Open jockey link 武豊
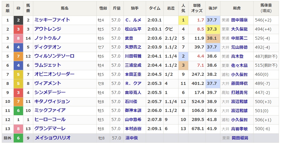Viewport: 281px width, 144px height. 129,38
